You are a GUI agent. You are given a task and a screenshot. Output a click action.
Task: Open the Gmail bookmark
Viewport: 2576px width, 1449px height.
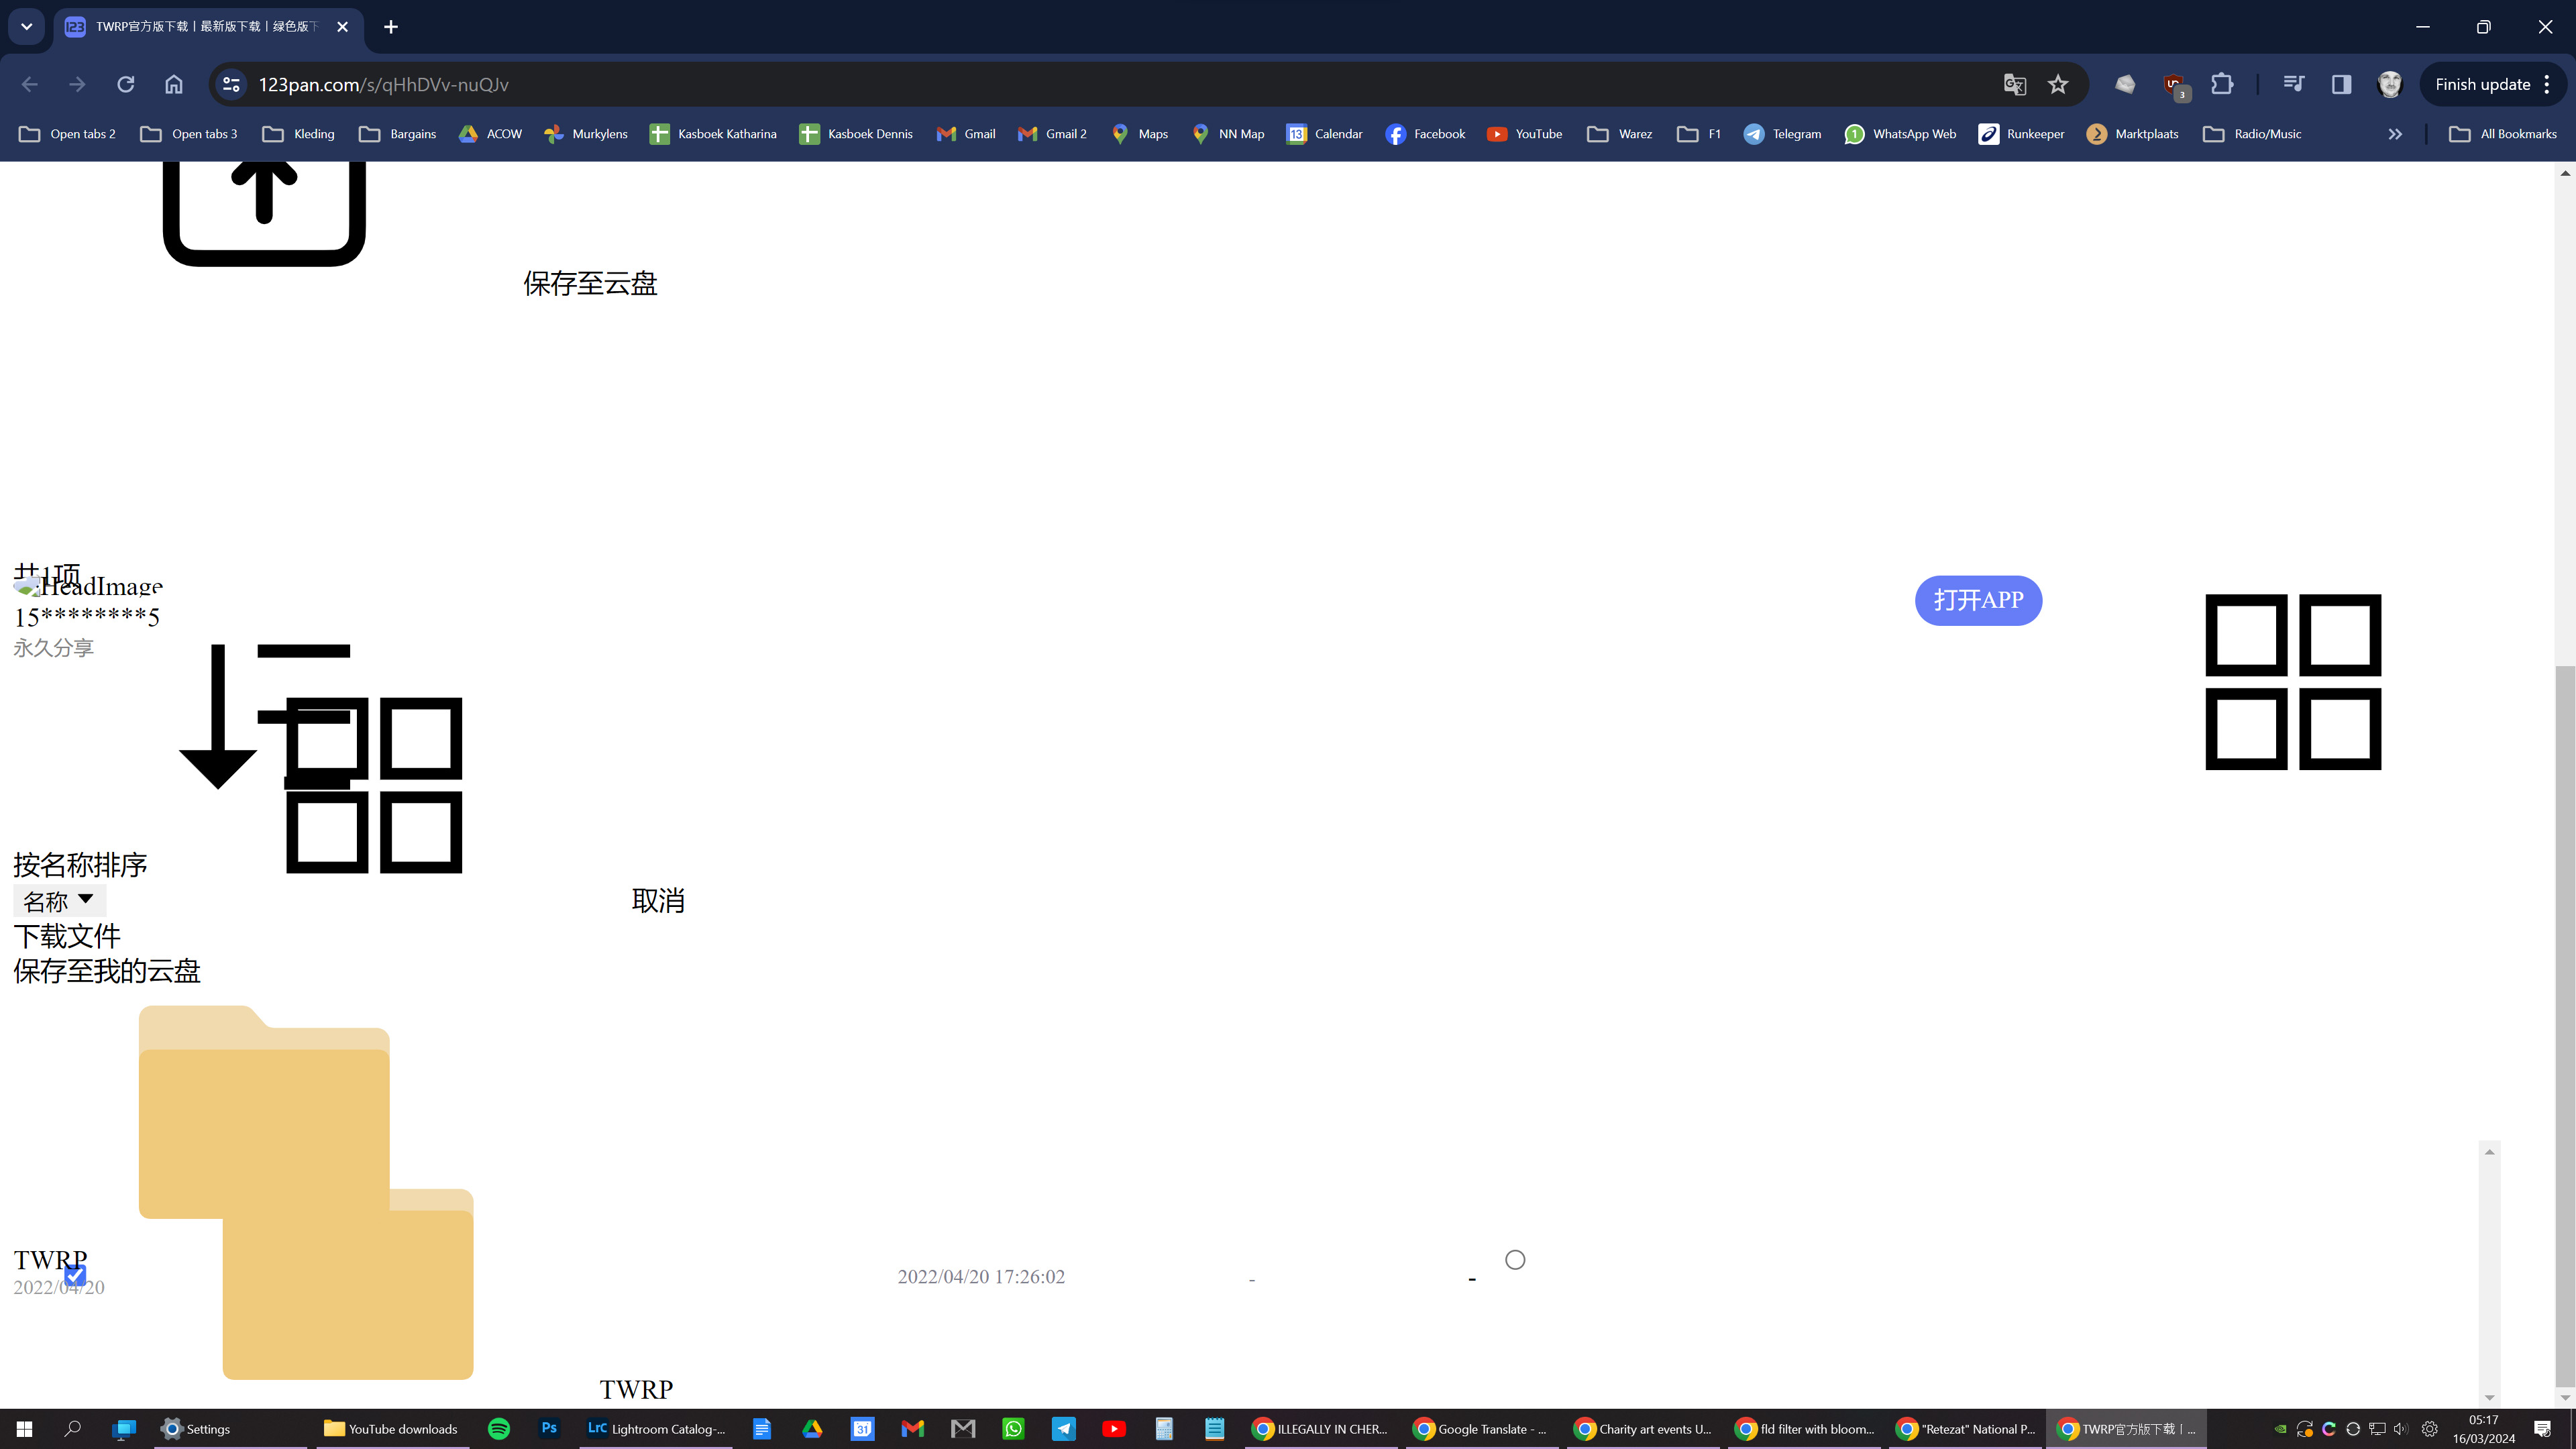[966, 134]
